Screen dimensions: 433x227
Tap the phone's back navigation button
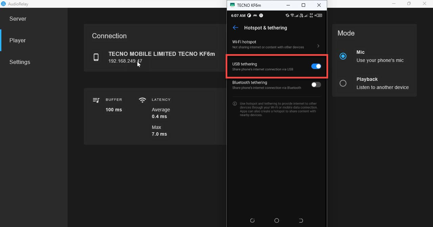coord(301,221)
